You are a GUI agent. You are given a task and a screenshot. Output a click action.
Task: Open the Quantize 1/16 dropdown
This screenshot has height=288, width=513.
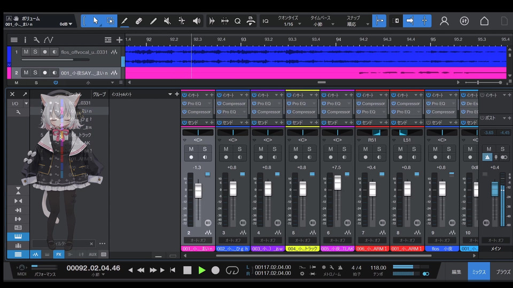click(x=299, y=24)
